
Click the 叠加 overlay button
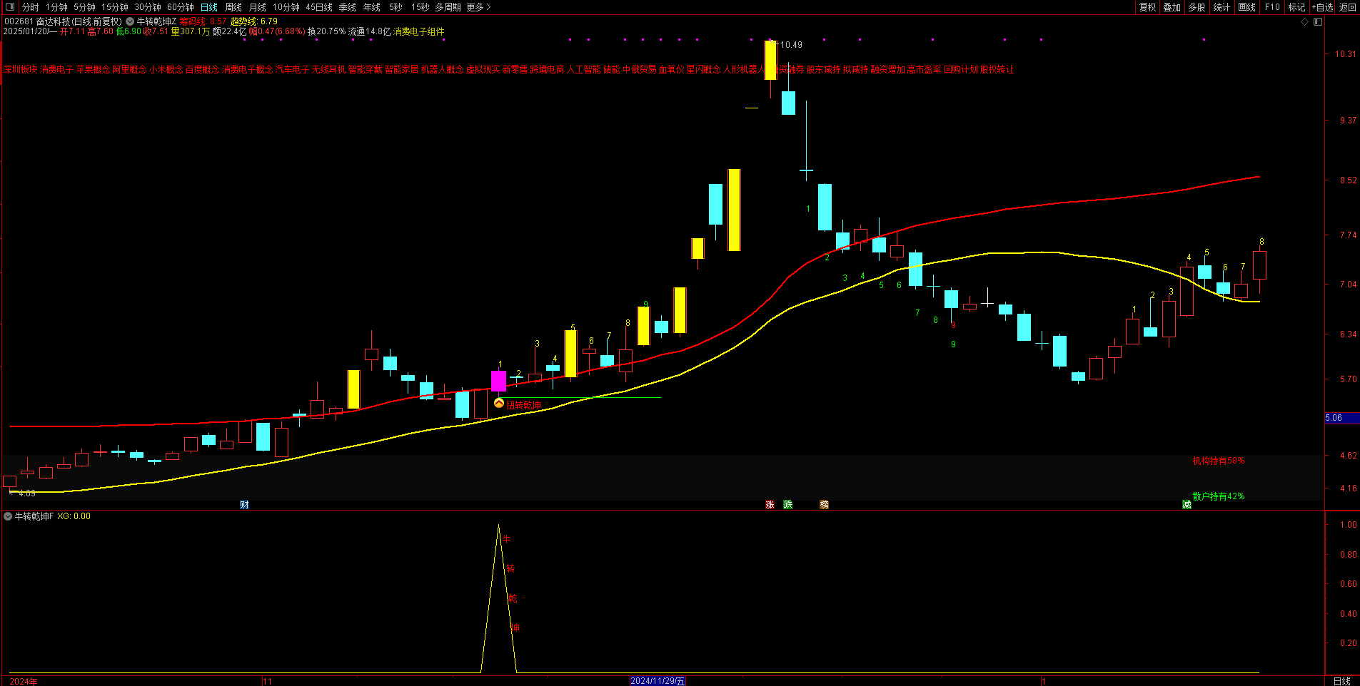pyautogui.click(x=1172, y=7)
